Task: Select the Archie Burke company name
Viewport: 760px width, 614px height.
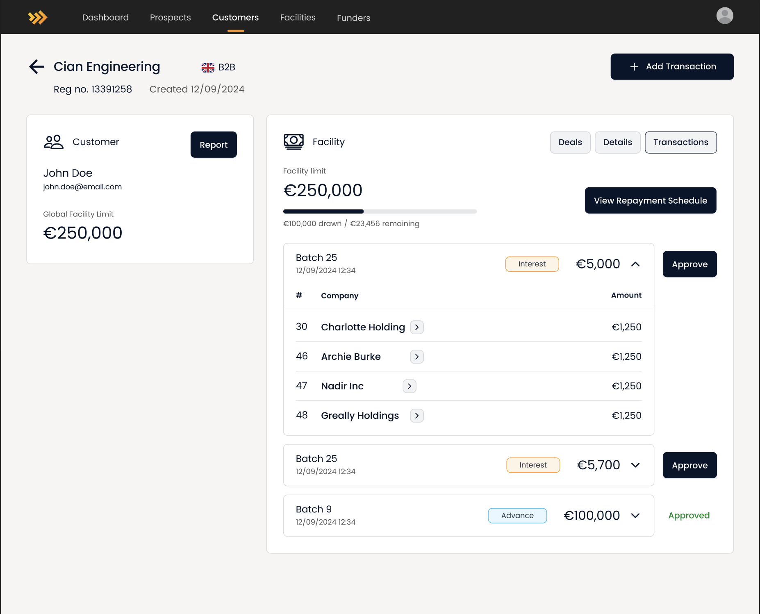Action: coord(351,357)
